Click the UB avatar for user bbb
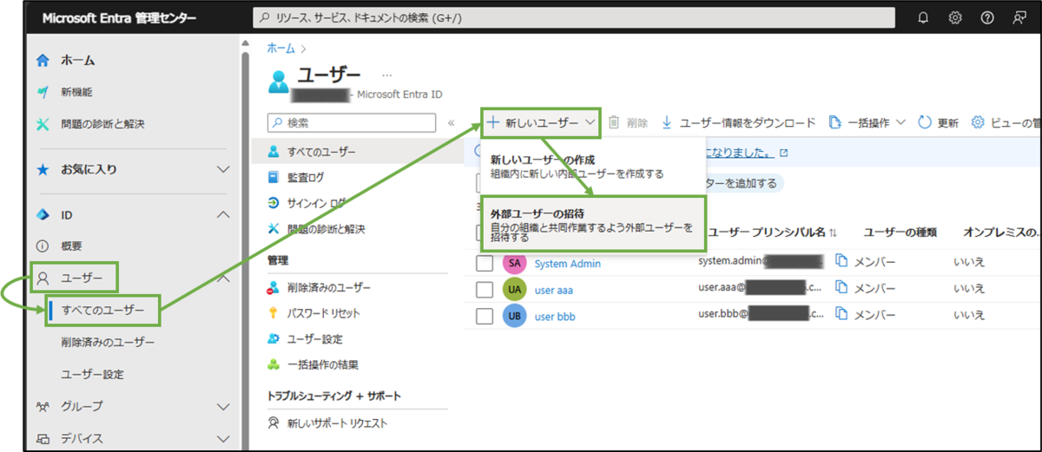The image size is (1042, 452). click(x=514, y=316)
